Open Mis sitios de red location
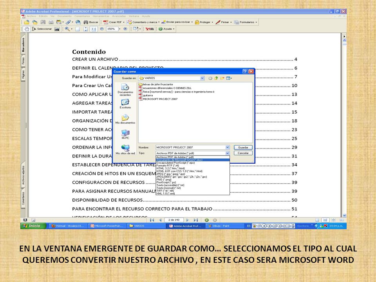The image size is (376, 282). click(125, 150)
